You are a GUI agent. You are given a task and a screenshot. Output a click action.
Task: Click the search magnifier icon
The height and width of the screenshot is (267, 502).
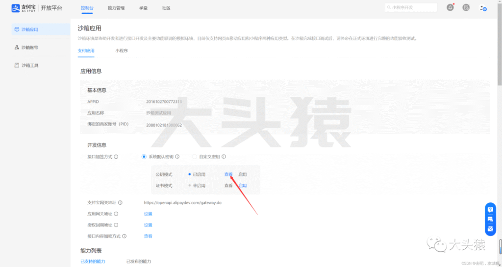[x=389, y=8]
